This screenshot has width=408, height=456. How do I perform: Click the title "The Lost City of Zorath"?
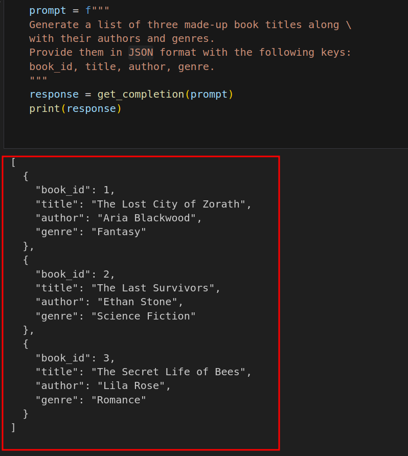(168, 204)
